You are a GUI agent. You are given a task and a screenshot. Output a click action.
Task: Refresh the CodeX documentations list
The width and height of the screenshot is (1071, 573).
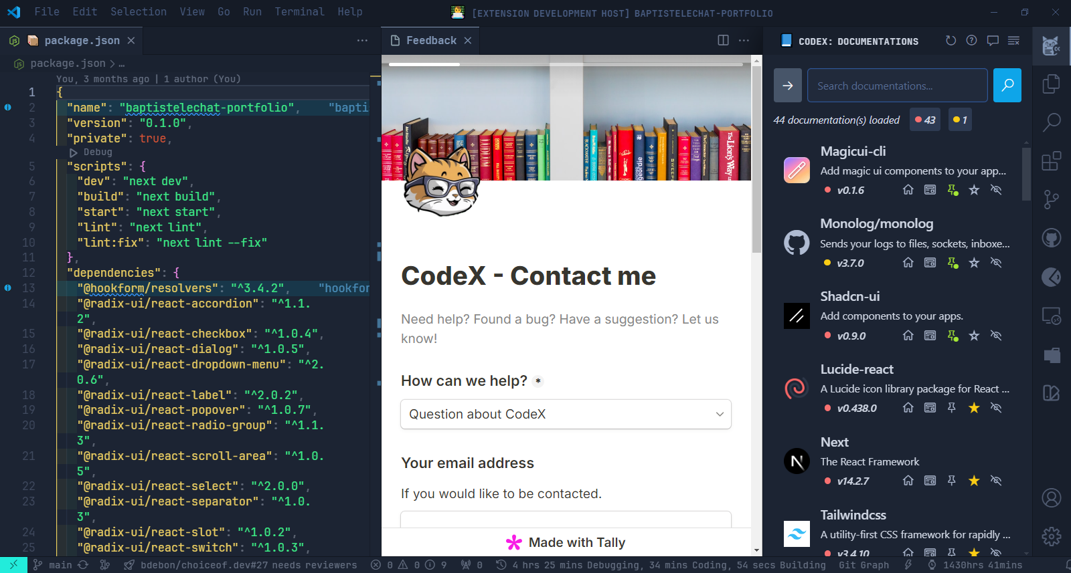tap(951, 41)
